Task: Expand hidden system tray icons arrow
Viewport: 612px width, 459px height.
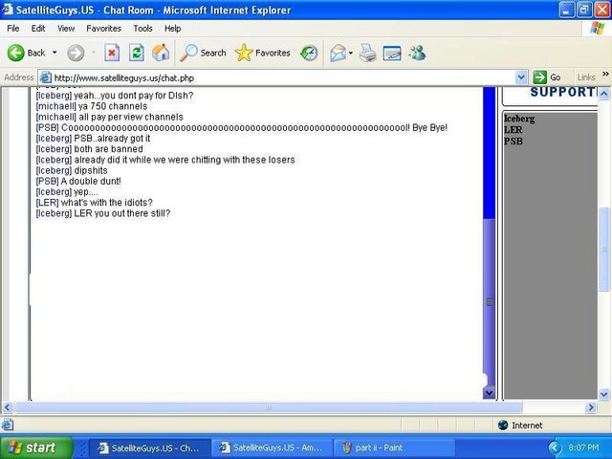Action: pos(555,448)
